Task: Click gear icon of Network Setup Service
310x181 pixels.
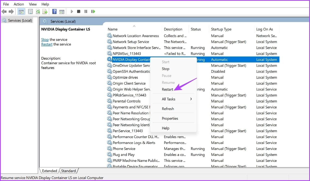Action: [x=109, y=42]
